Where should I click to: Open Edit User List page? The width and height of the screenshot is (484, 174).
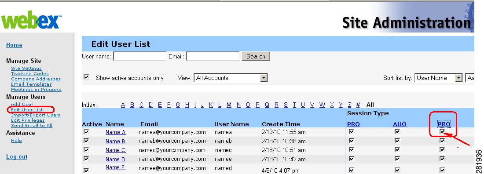click(27, 109)
